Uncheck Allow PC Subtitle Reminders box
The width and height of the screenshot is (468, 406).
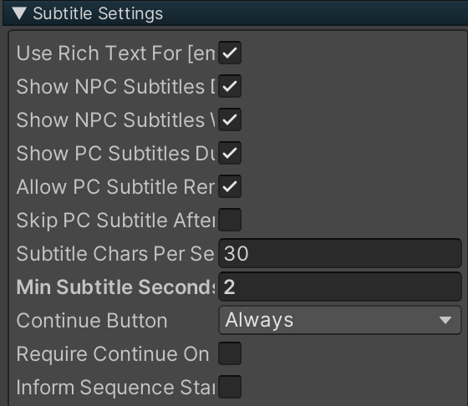(x=230, y=186)
